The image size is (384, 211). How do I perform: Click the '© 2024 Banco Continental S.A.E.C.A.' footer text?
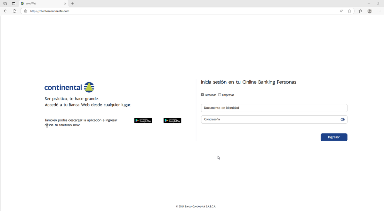pyautogui.click(x=196, y=207)
